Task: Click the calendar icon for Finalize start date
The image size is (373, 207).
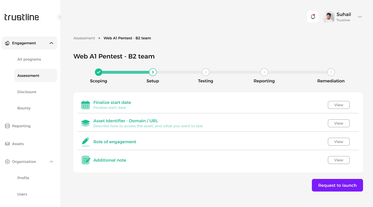Action: click(x=86, y=105)
